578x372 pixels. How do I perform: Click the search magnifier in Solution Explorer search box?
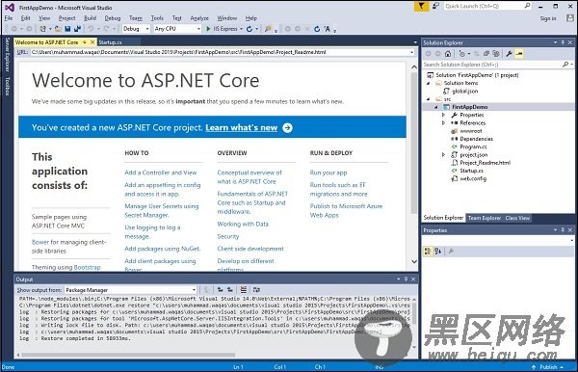(565, 65)
